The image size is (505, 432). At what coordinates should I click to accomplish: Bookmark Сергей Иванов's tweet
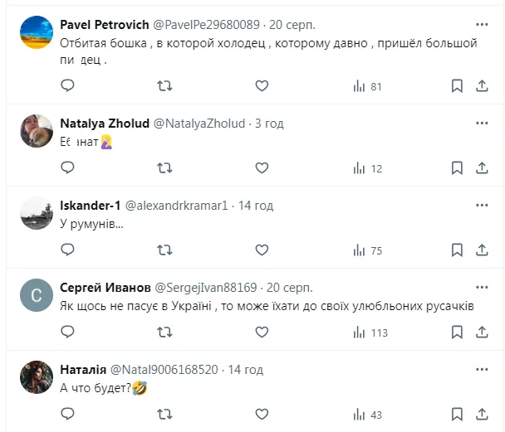pyautogui.click(x=457, y=332)
